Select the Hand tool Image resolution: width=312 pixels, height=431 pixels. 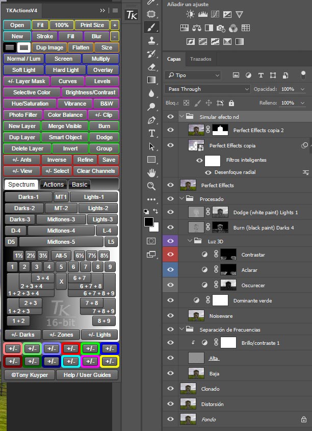(151, 173)
